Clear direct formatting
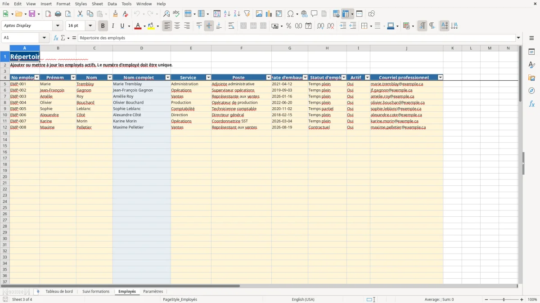The width and height of the screenshot is (540, 303). pos(125,14)
